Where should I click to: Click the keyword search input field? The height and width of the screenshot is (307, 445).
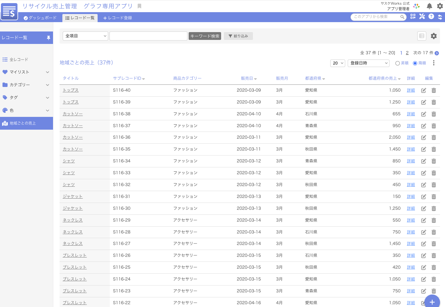pos(148,36)
